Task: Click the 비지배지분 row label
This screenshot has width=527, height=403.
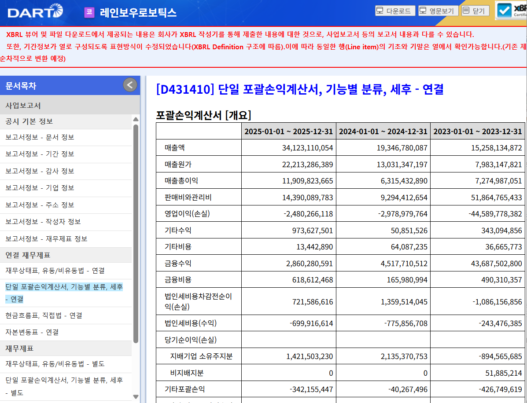Action: pyautogui.click(x=187, y=373)
